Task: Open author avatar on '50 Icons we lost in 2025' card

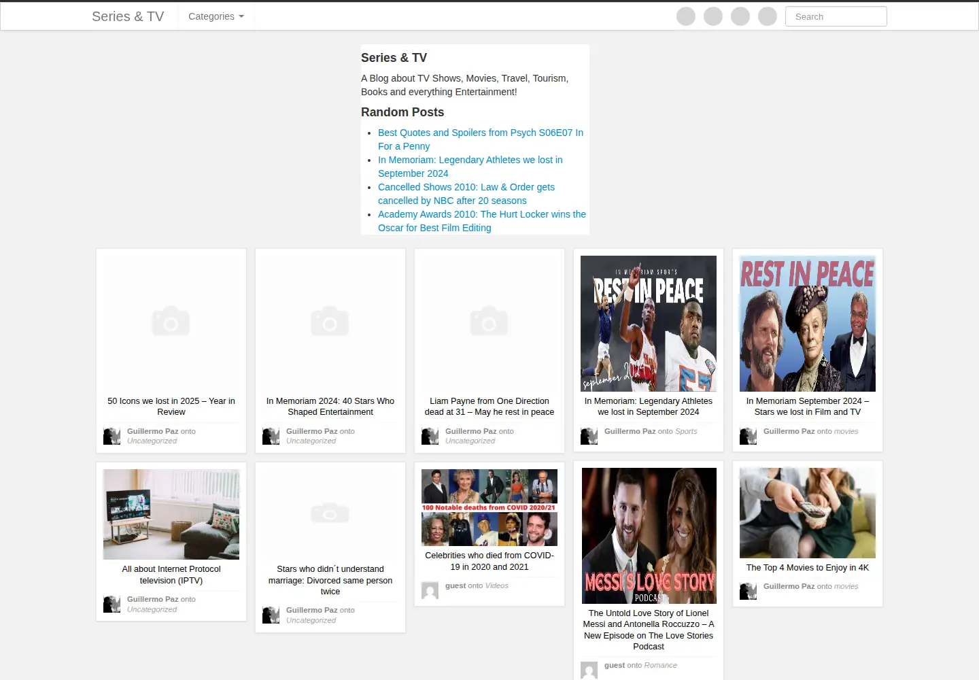Action: tap(111, 436)
